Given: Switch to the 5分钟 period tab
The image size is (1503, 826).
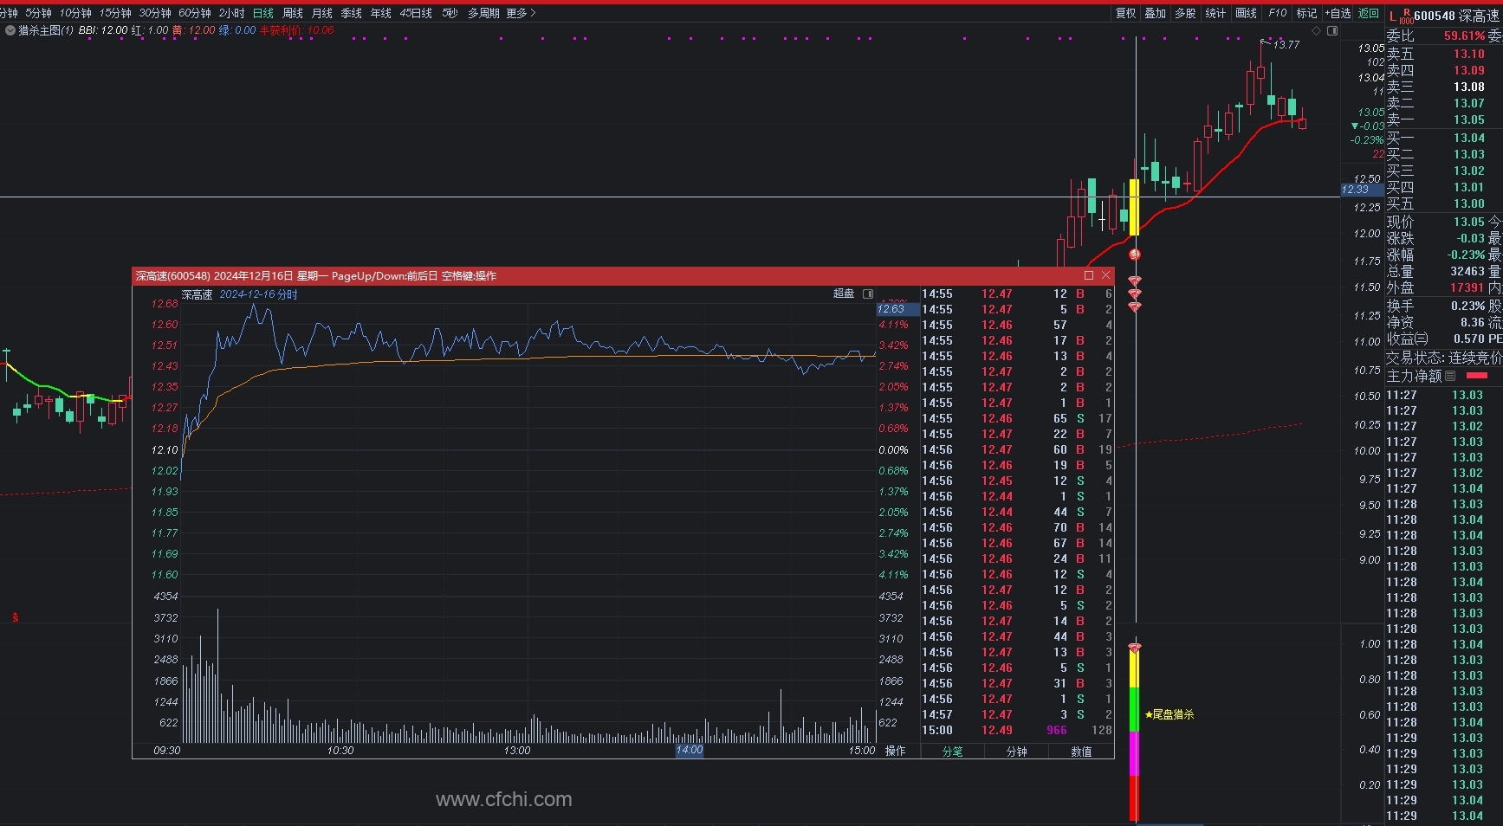Looking at the screenshot, I should [x=38, y=13].
